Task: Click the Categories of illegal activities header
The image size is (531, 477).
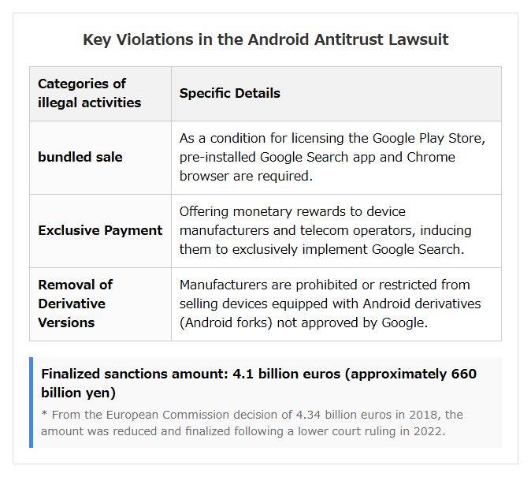Action: [x=89, y=93]
